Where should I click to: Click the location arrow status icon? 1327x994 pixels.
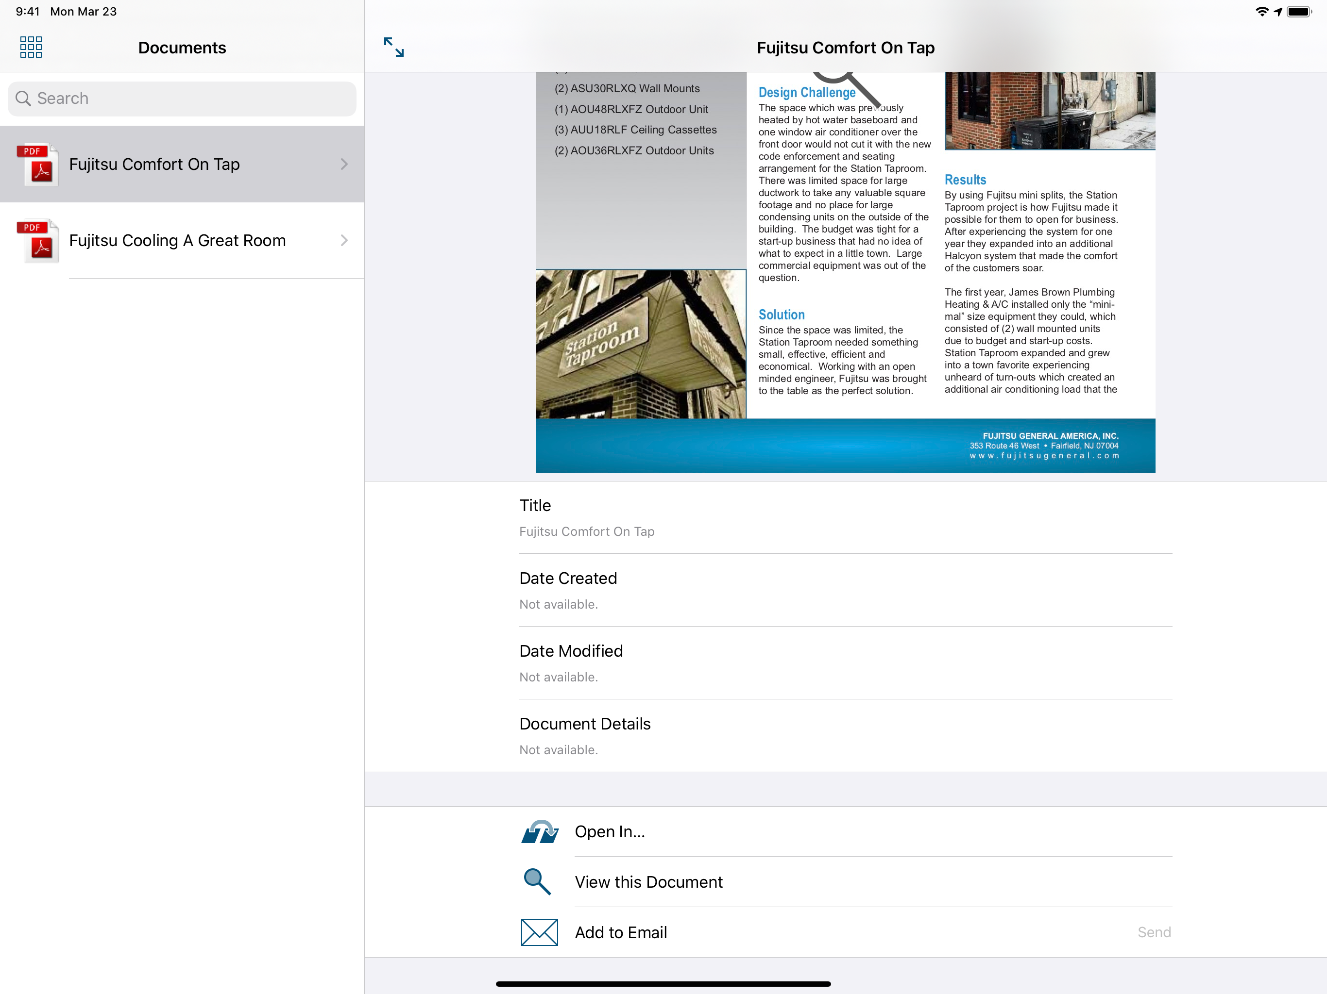coord(1278,11)
